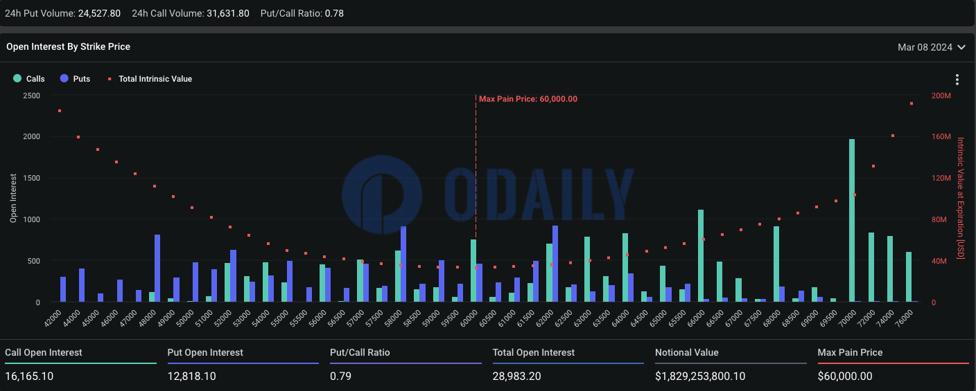The image size is (976, 391).
Task: Click the tallest Calls bar at 70000
Action: (x=851, y=221)
